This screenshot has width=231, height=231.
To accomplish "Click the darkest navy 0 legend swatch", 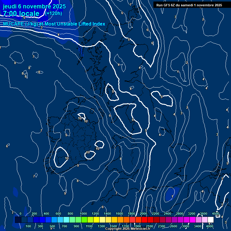I will pos(18,220).
